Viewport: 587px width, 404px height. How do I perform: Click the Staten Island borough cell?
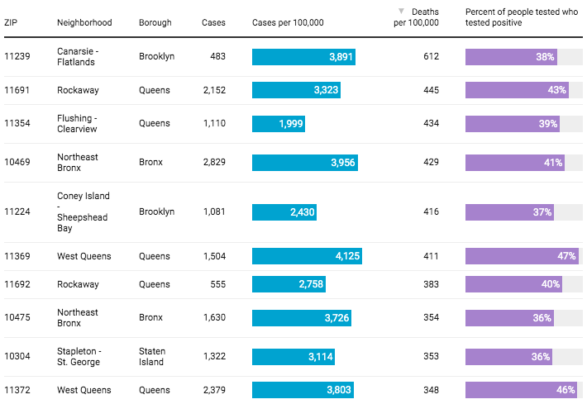(x=151, y=357)
